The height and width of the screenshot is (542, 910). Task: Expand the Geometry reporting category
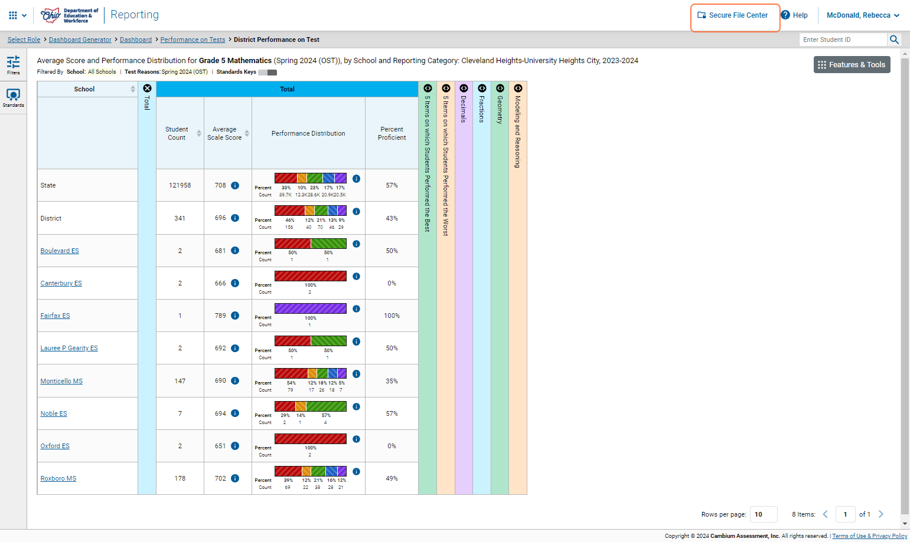500,88
